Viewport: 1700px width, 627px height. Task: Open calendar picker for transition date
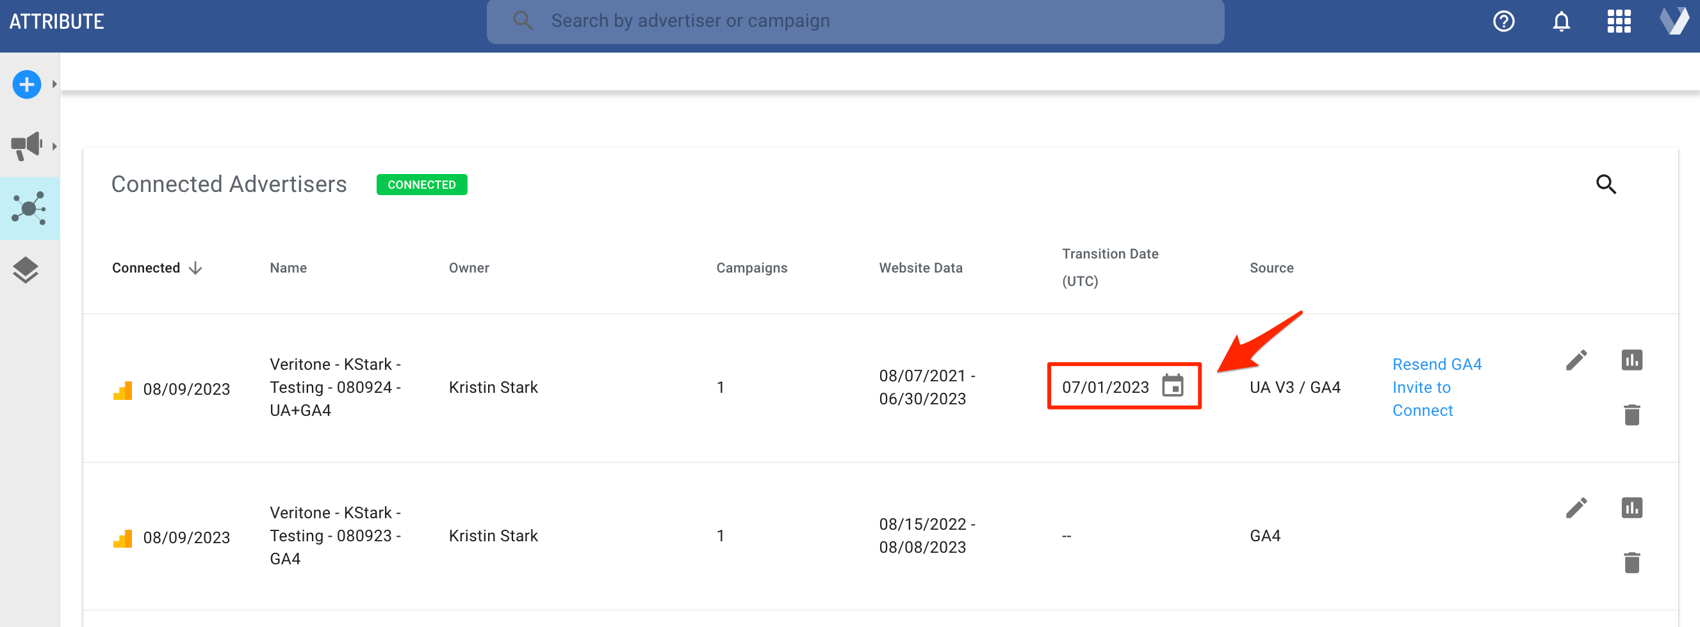[x=1172, y=386]
